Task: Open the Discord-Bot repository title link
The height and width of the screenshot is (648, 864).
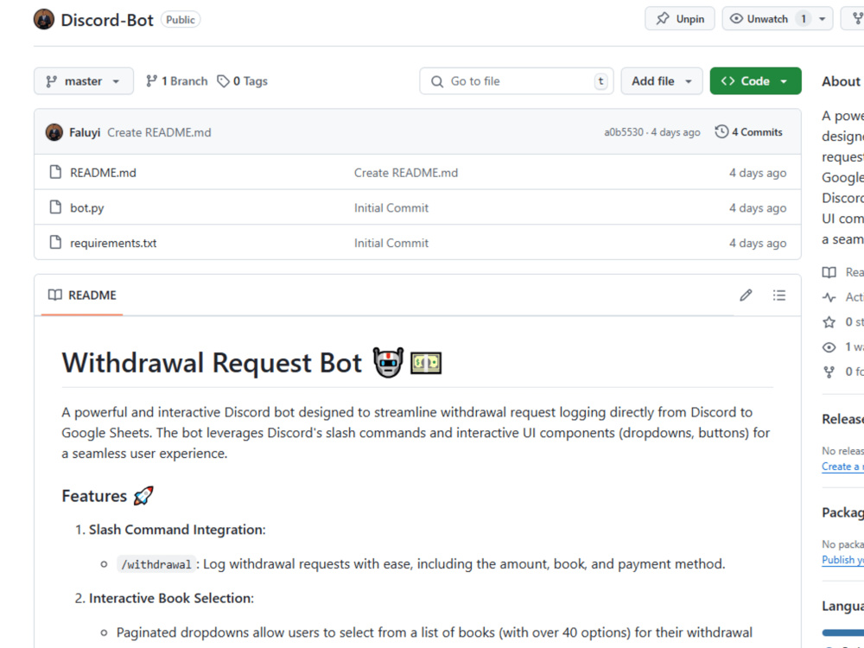Action: (107, 20)
